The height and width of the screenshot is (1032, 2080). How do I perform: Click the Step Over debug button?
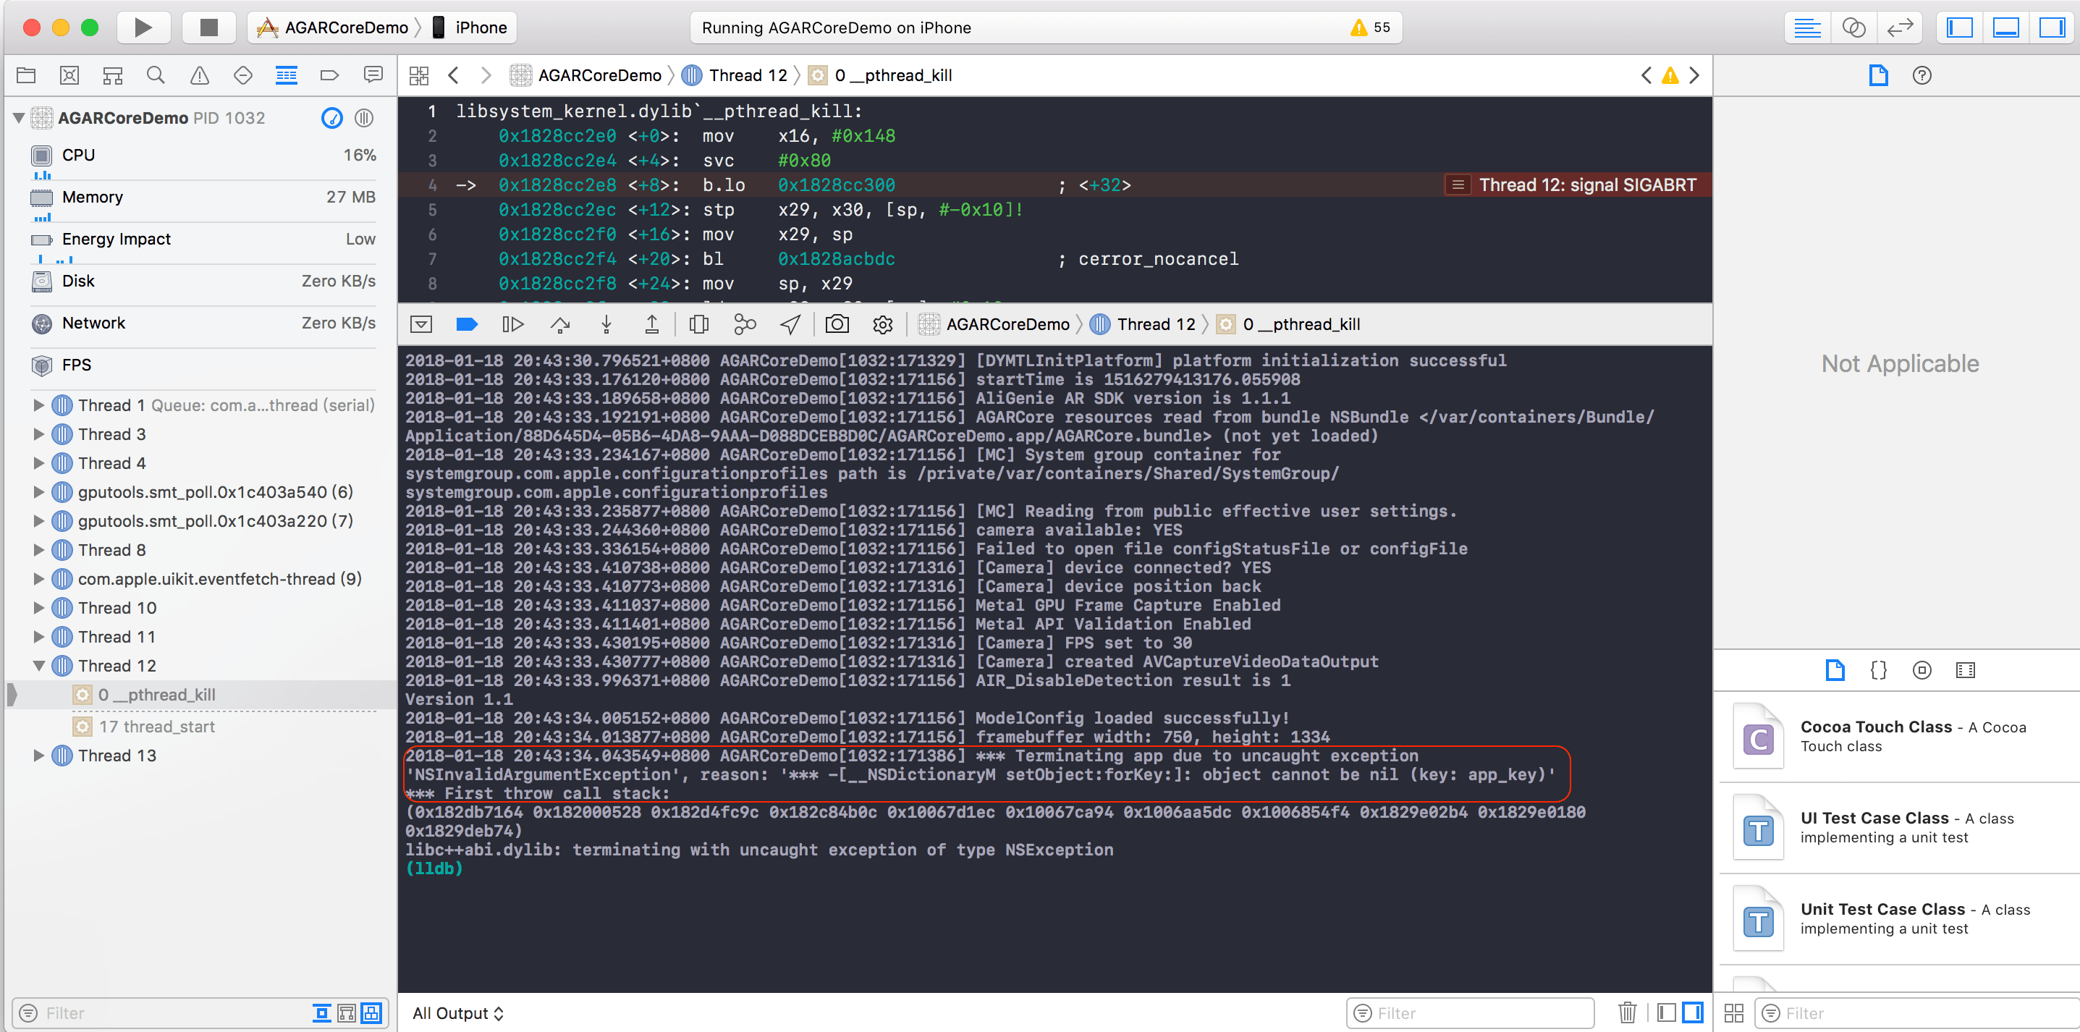point(559,325)
